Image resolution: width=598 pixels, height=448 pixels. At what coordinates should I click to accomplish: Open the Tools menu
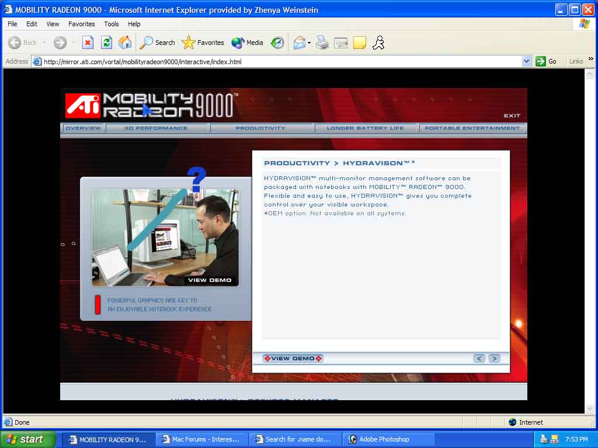[x=112, y=24]
